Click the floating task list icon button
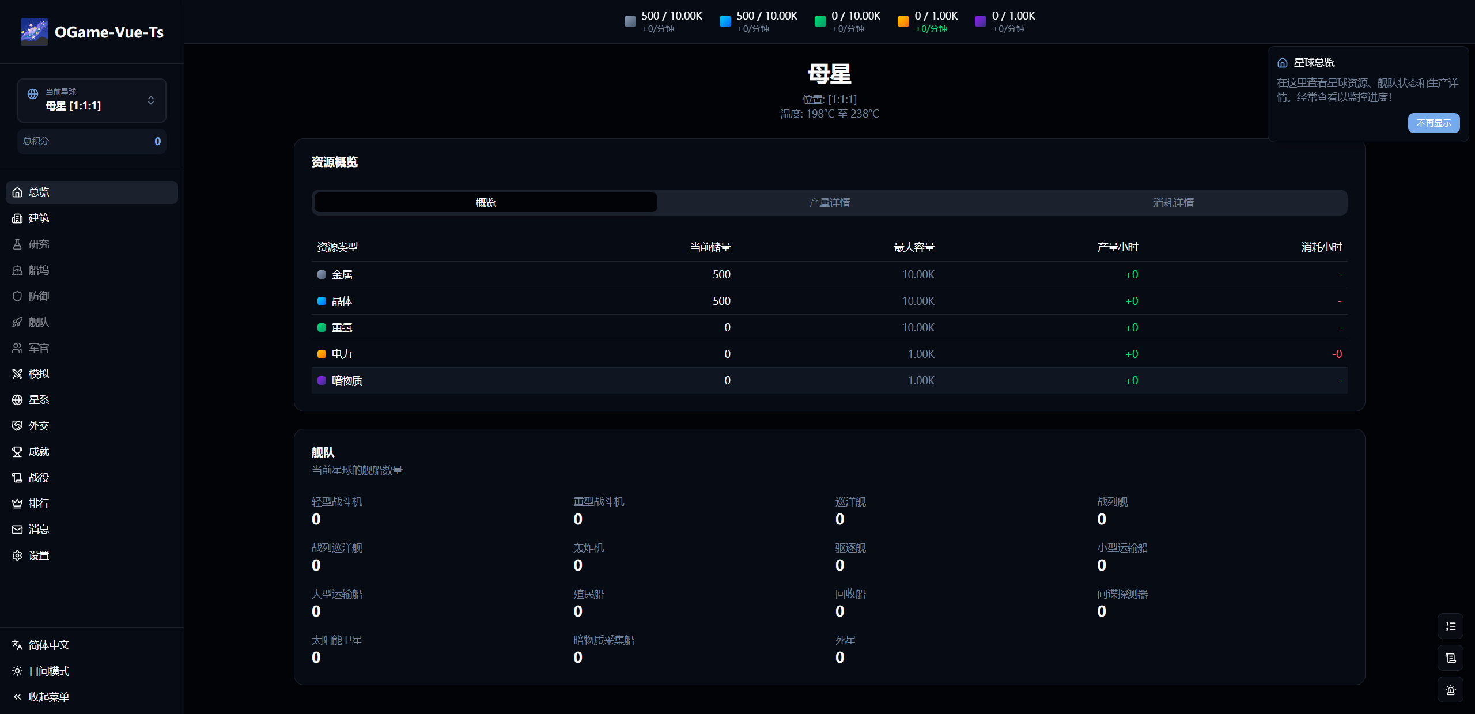 point(1450,626)
